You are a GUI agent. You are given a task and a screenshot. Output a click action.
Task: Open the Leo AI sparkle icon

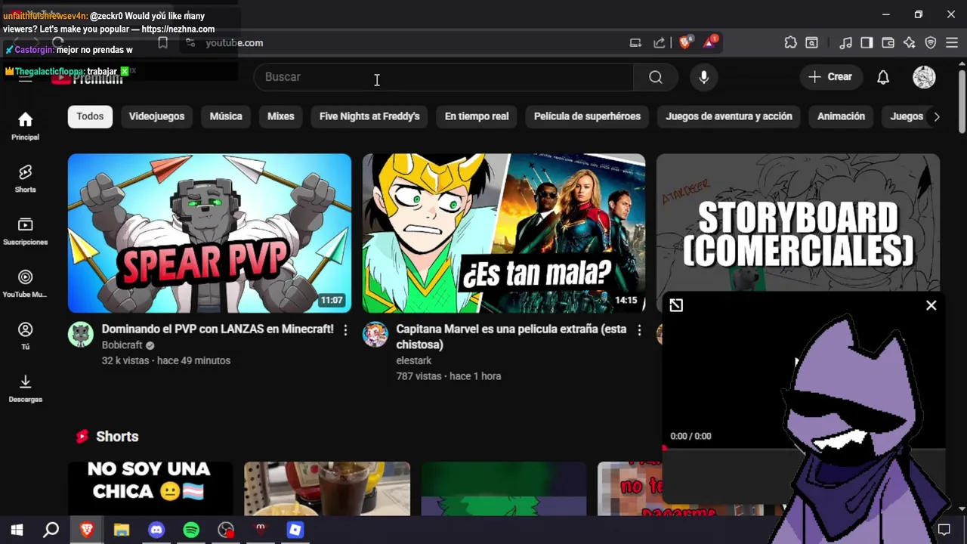coord(909,43)
